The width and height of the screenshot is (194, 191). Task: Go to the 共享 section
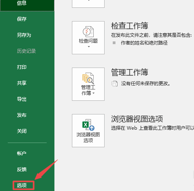(22, 83)
